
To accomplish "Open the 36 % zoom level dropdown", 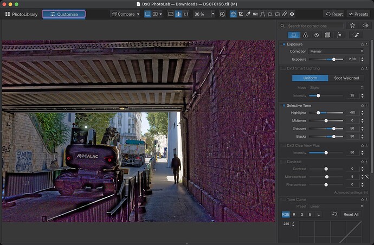I will coord(204,14).
